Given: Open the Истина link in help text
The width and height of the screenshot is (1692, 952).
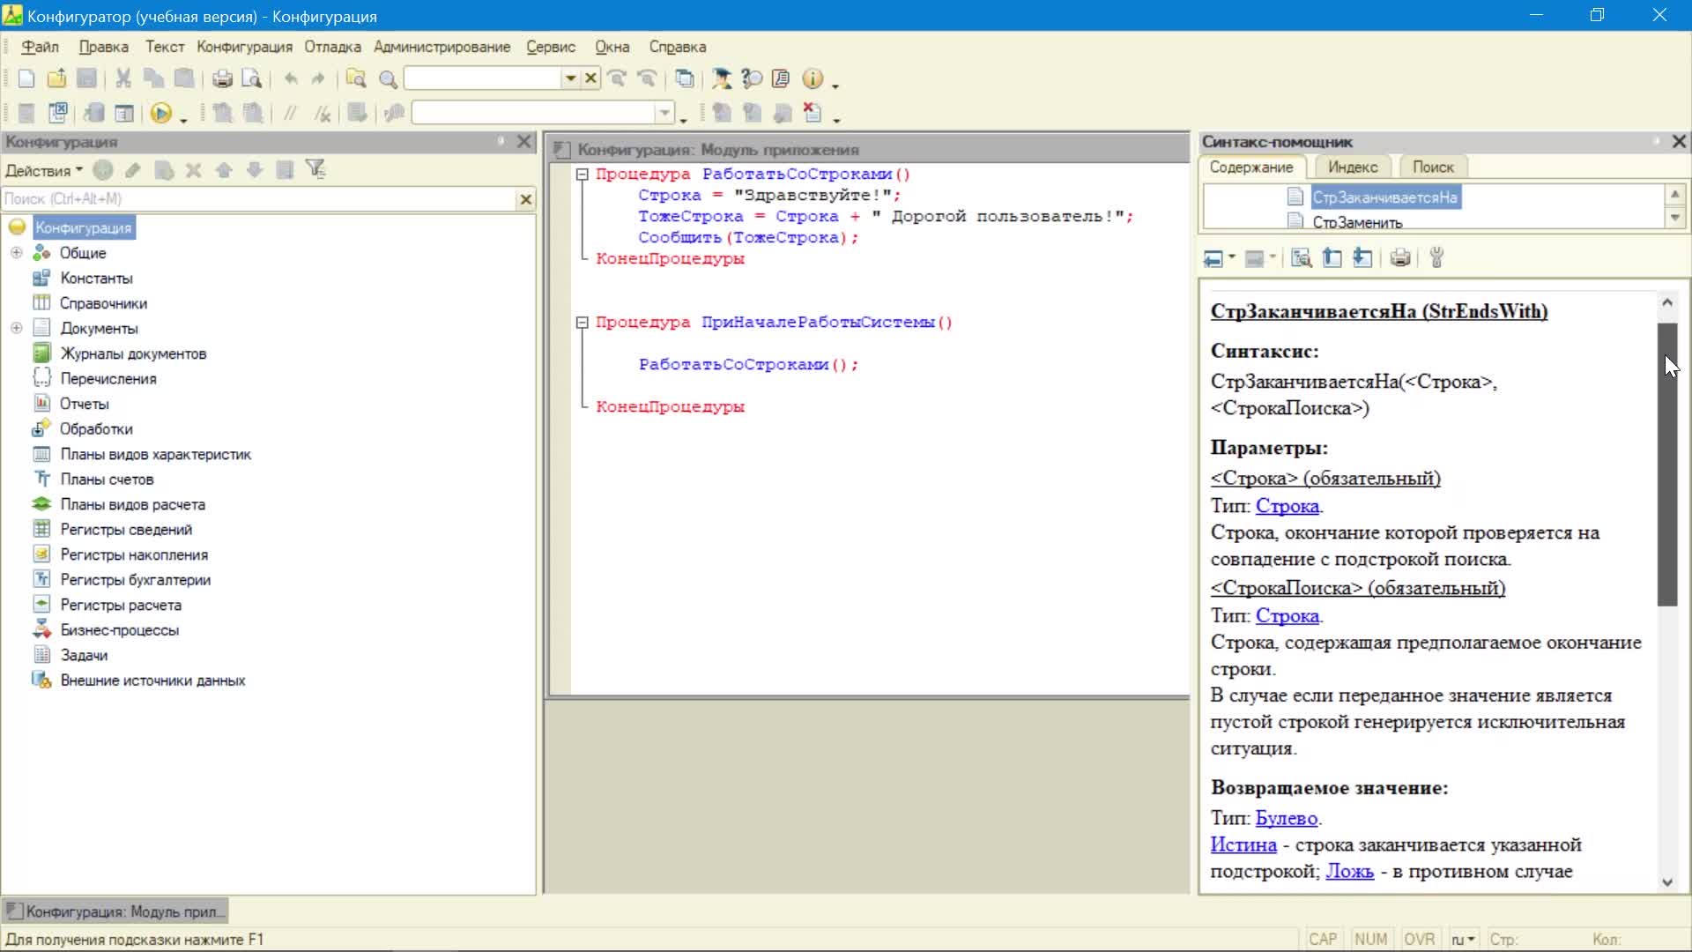Looking at the screenshot, I should click(1243, 844).
